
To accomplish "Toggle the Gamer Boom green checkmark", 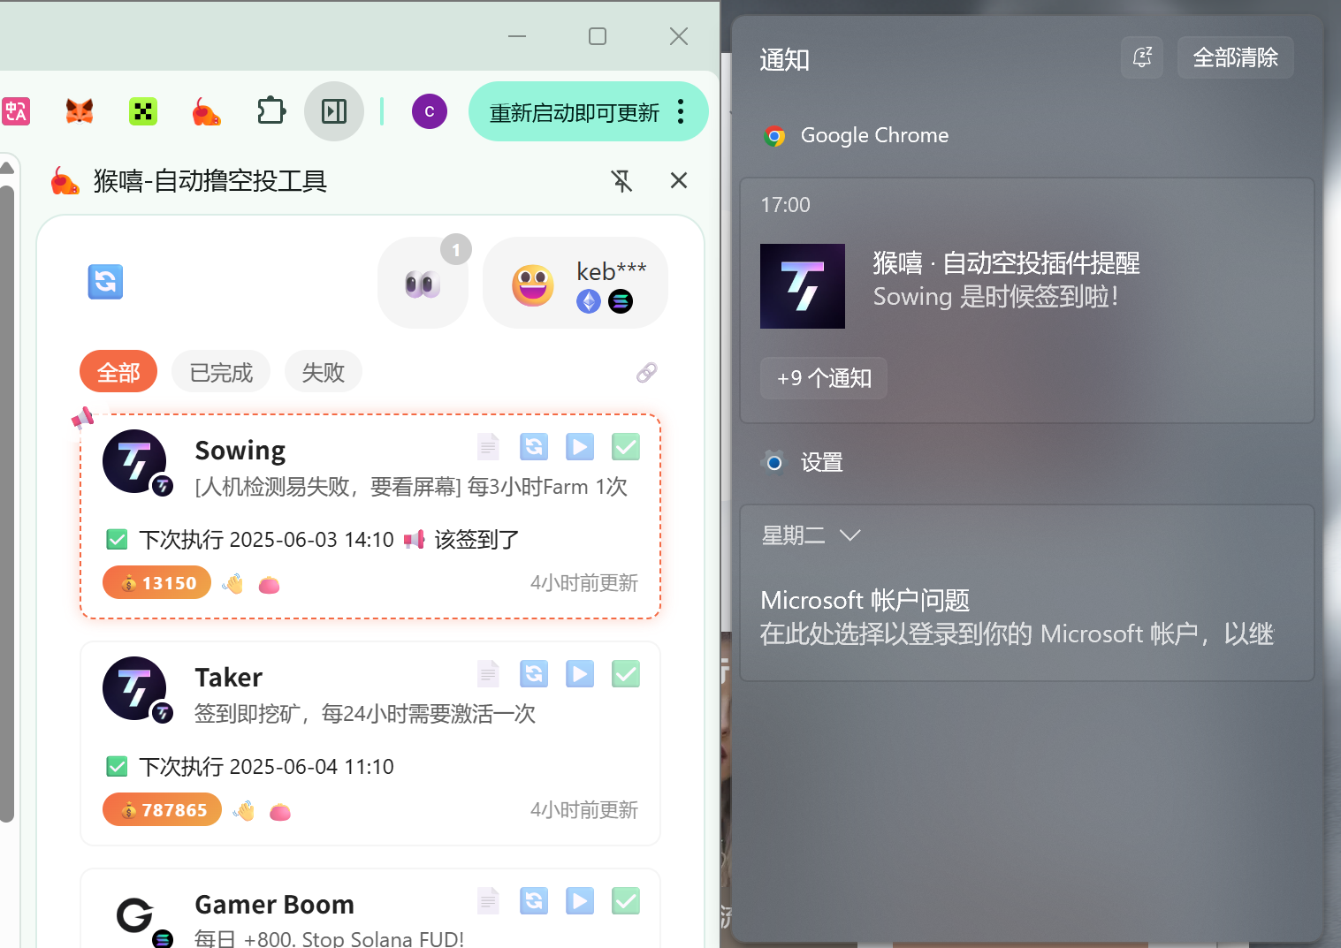I will coord(626,901).
